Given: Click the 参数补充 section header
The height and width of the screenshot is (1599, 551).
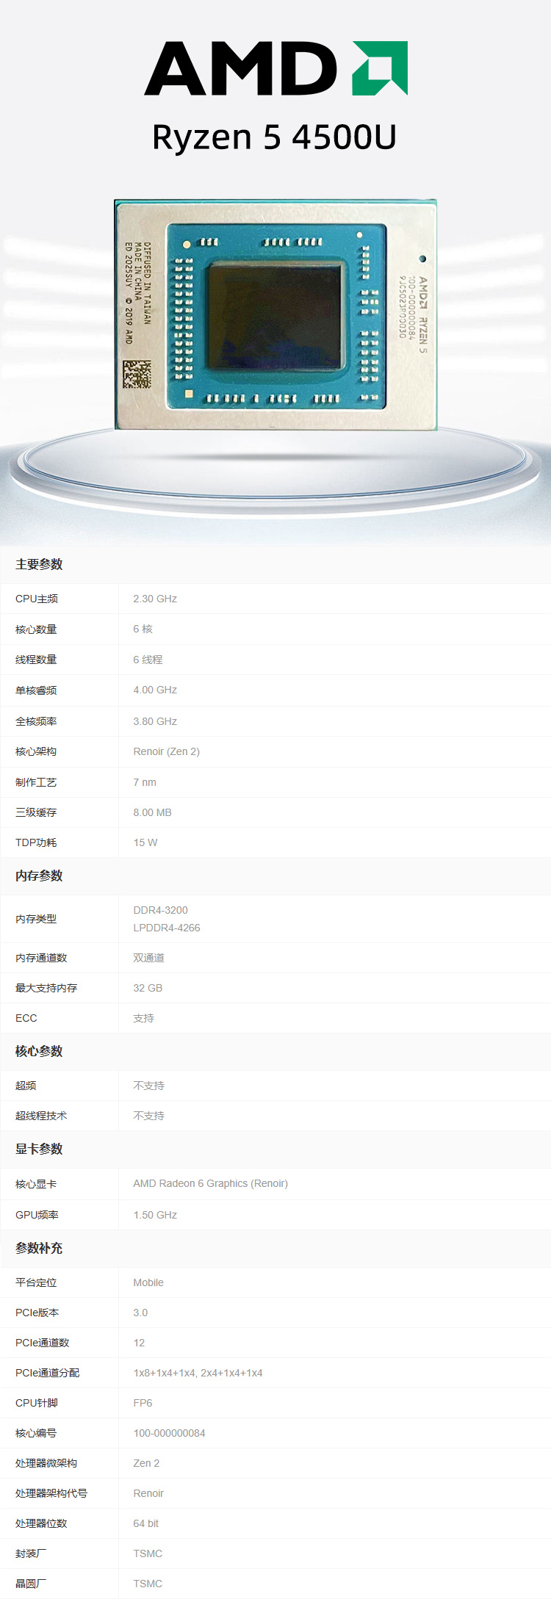Looking at the screenshot, I should [39, 1248].
